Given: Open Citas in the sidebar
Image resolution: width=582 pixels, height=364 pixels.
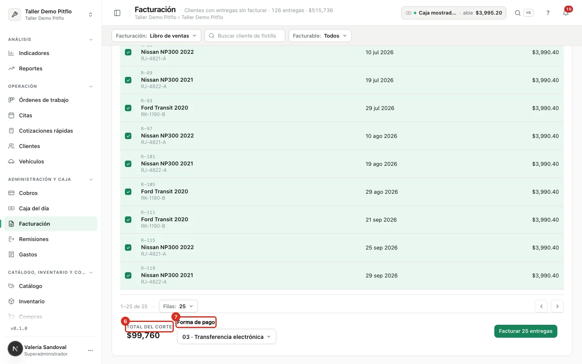Looking at the screenshot, I should point(51,115).
